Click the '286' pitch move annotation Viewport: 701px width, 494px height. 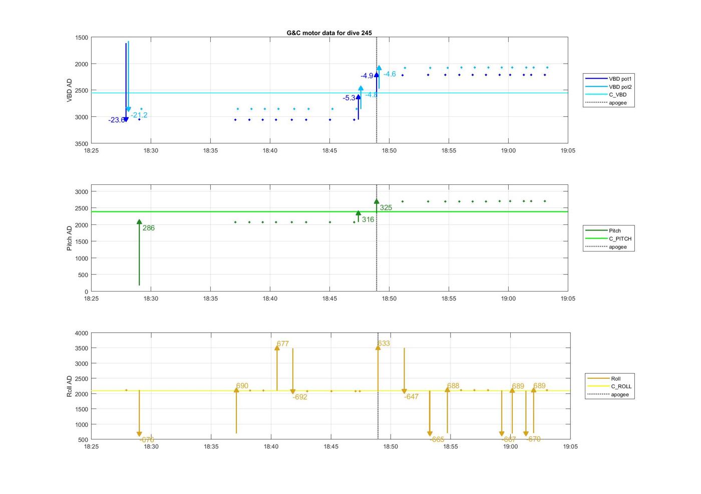[x=149, y=227]
